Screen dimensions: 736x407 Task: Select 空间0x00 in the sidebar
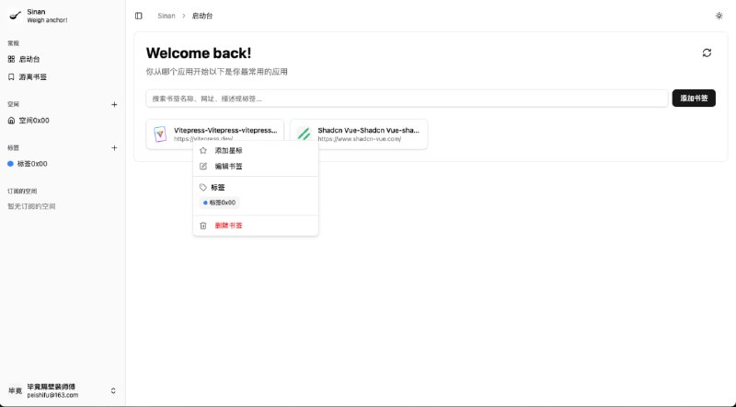33,120
